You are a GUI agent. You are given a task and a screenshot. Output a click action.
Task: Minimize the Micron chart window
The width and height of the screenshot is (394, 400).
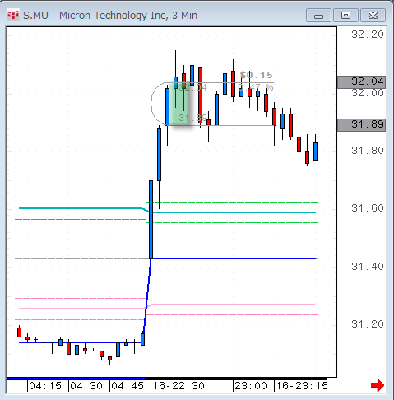tap(318, 15)
